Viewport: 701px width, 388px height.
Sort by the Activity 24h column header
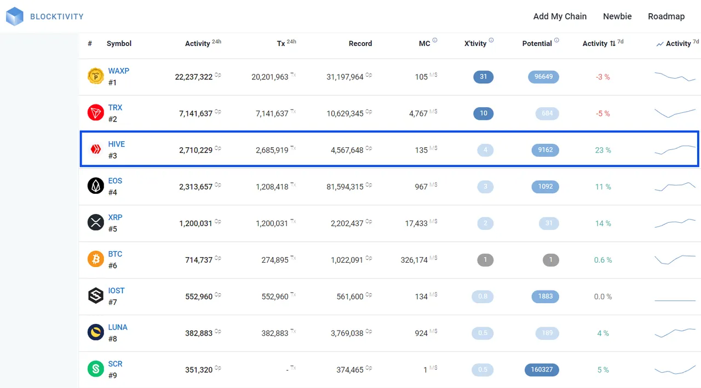pyautogui.click(x=203, y=43)
